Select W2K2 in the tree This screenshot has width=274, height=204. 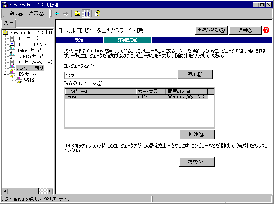click(x=29, y=80)
